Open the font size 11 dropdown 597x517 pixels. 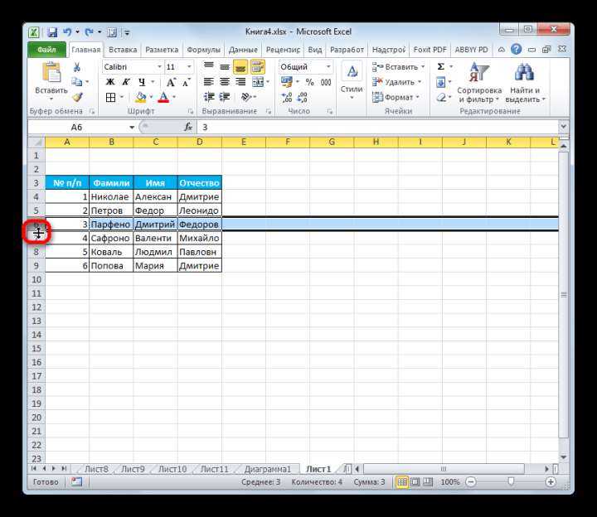[189, 67]
